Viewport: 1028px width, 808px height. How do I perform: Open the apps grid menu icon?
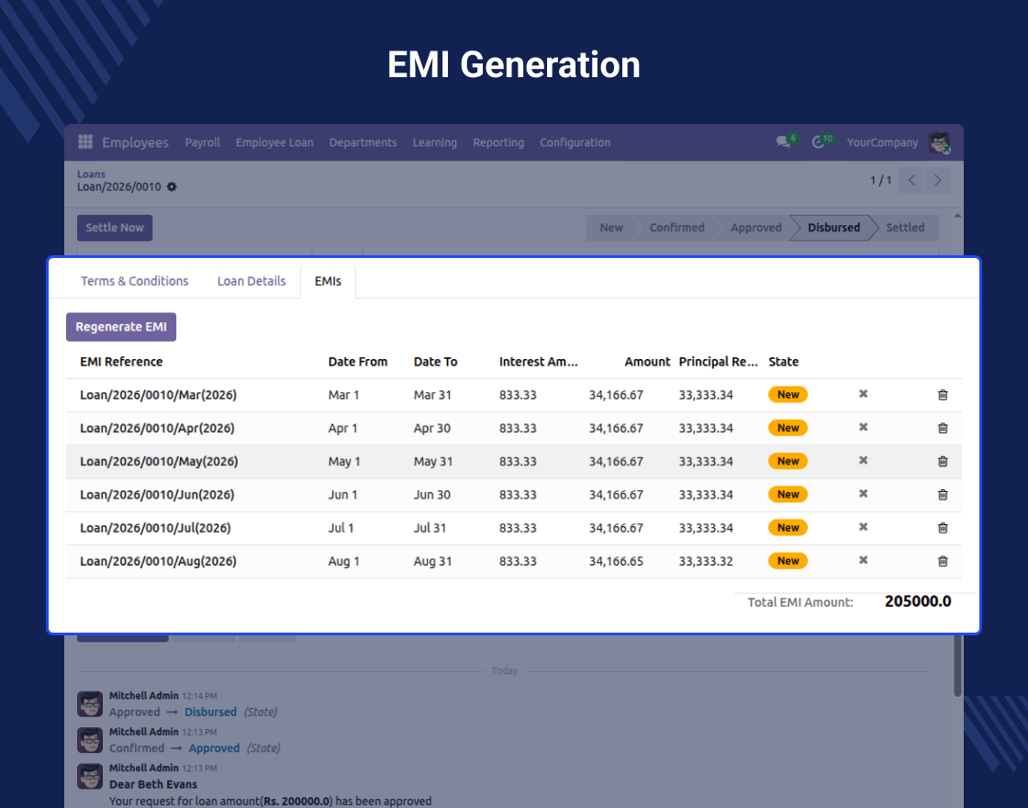85,141
